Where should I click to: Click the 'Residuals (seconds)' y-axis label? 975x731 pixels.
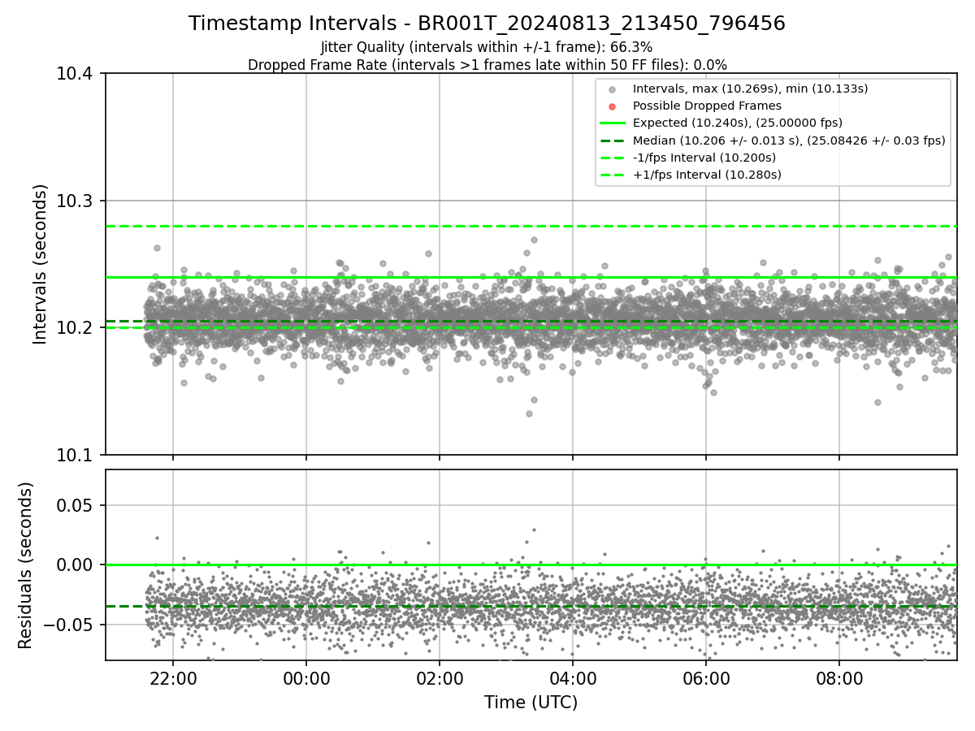click(25, 565)
